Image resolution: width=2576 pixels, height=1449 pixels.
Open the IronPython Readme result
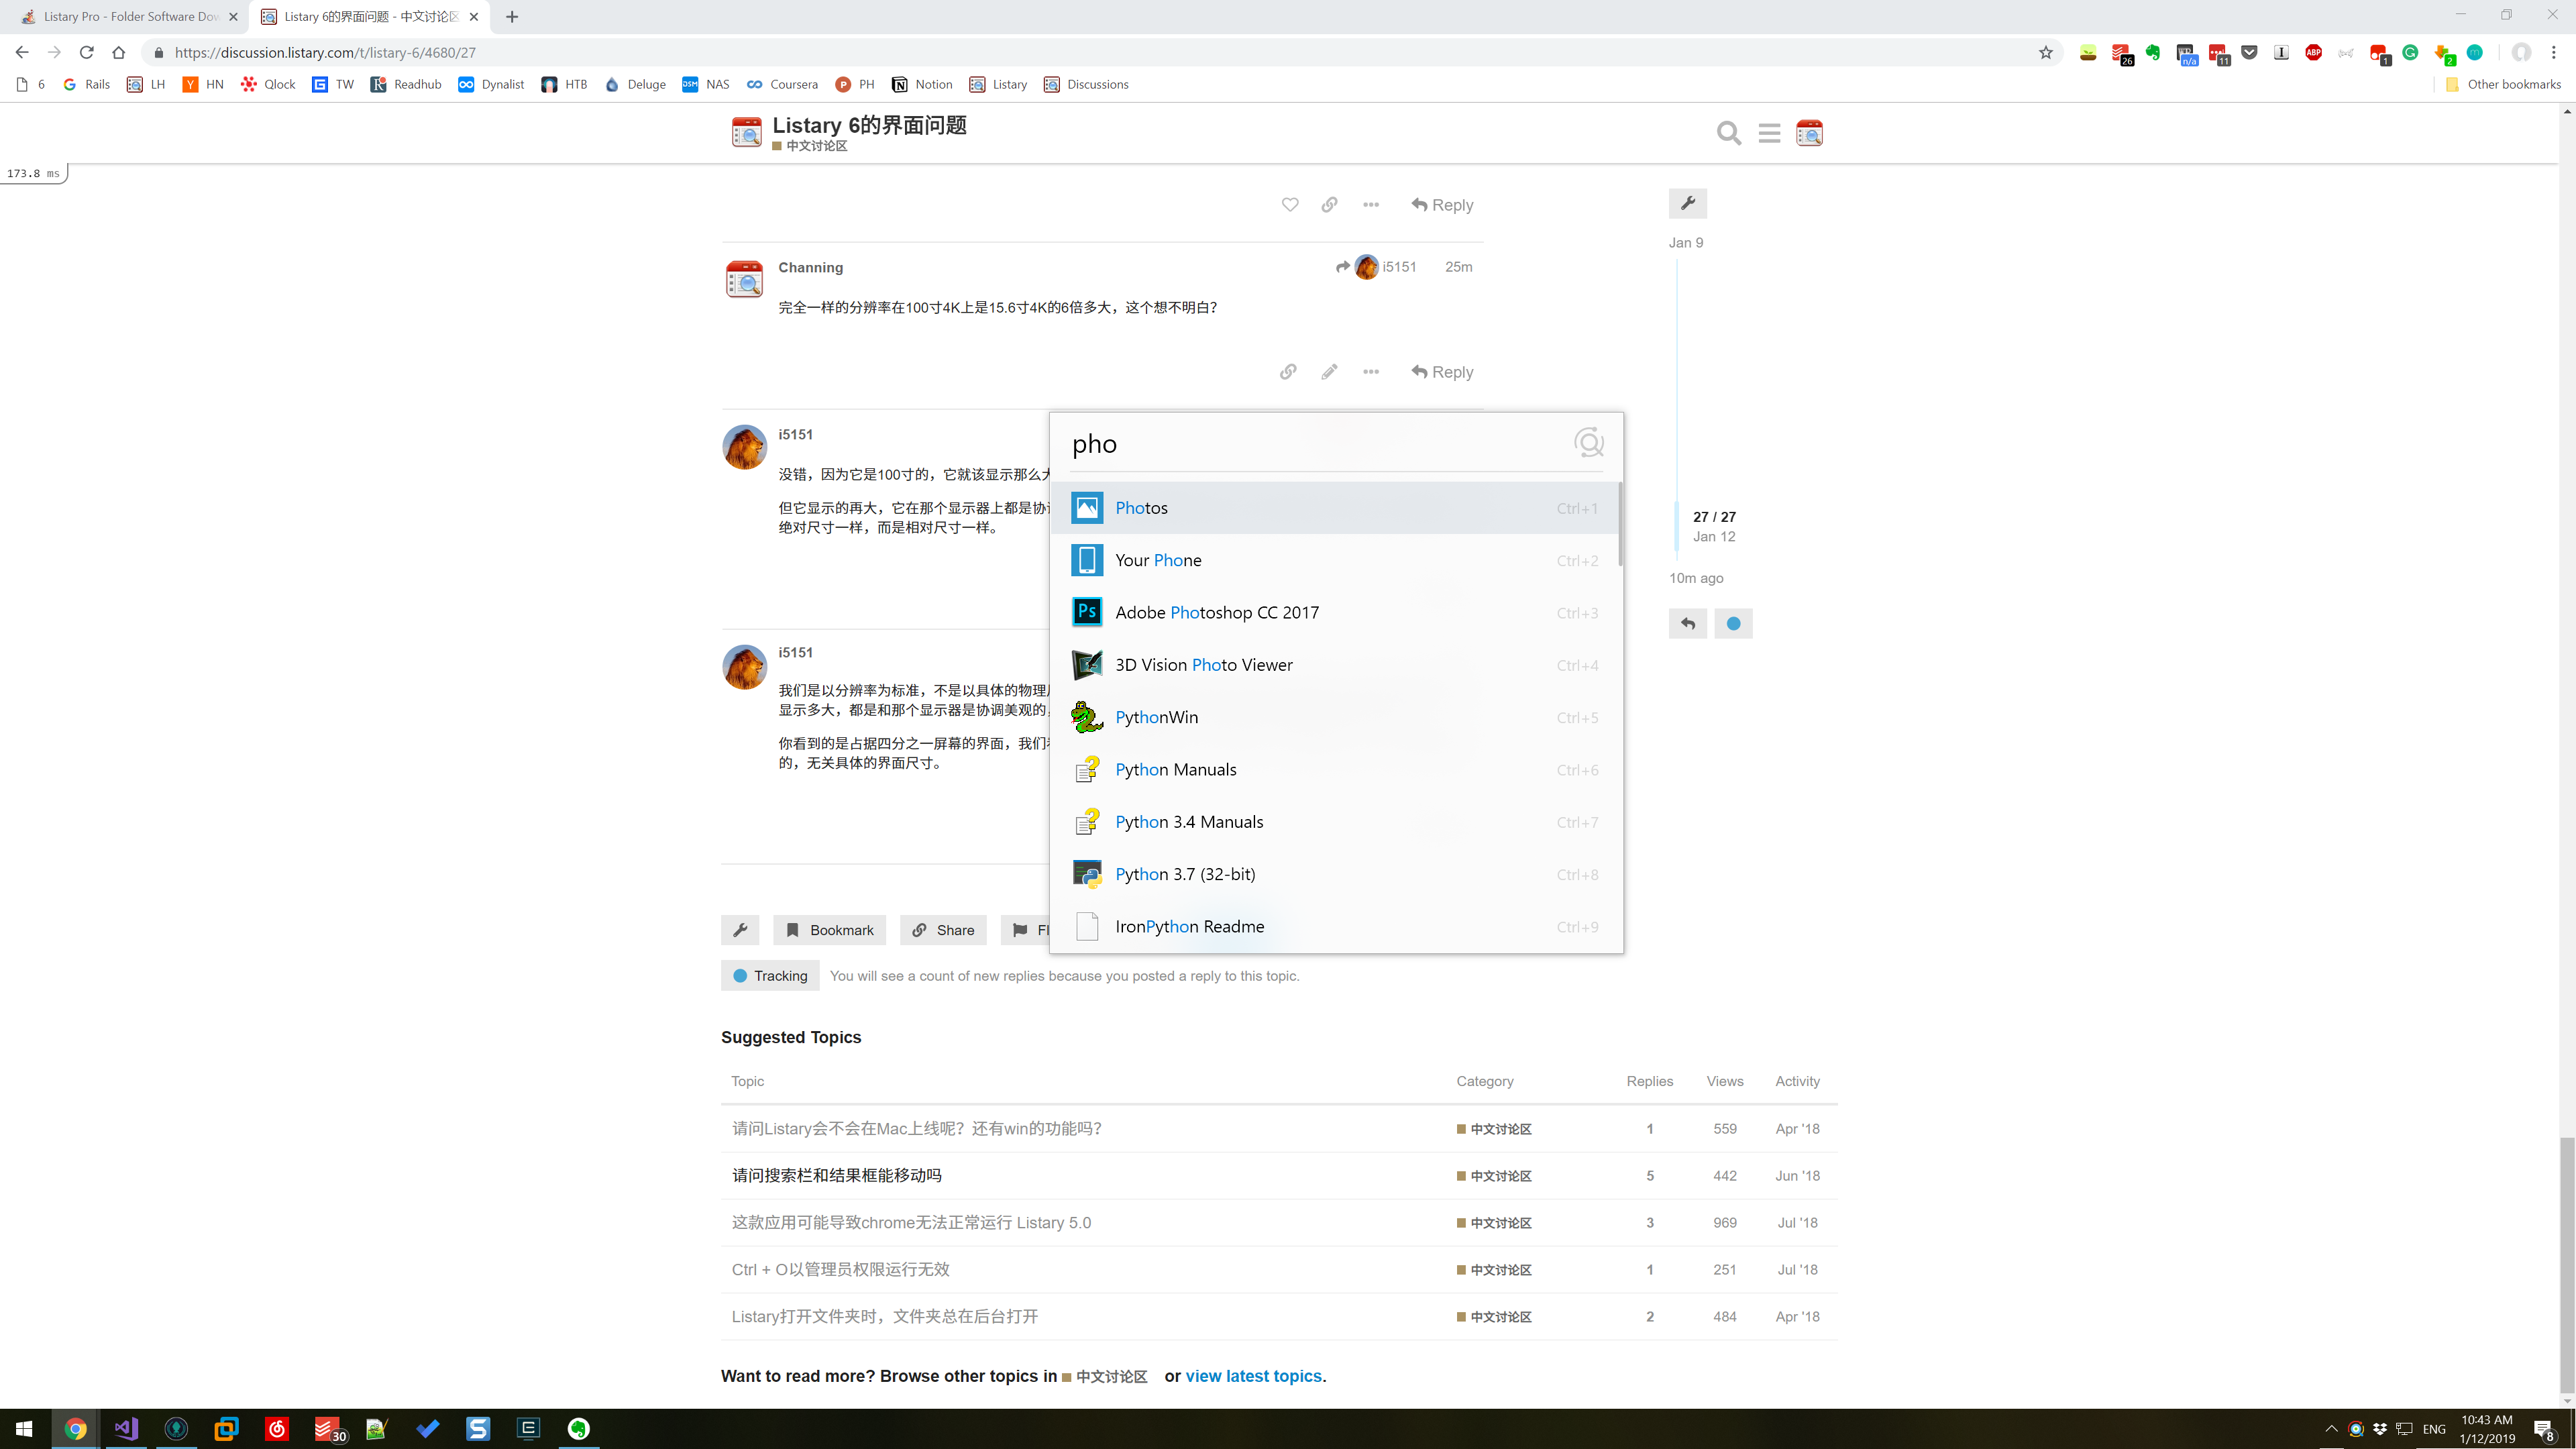coord(1334,926)
